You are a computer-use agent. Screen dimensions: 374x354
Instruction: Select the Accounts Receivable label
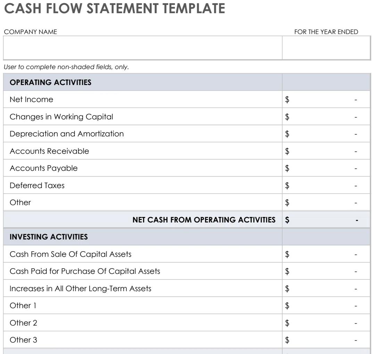(49, 151)
